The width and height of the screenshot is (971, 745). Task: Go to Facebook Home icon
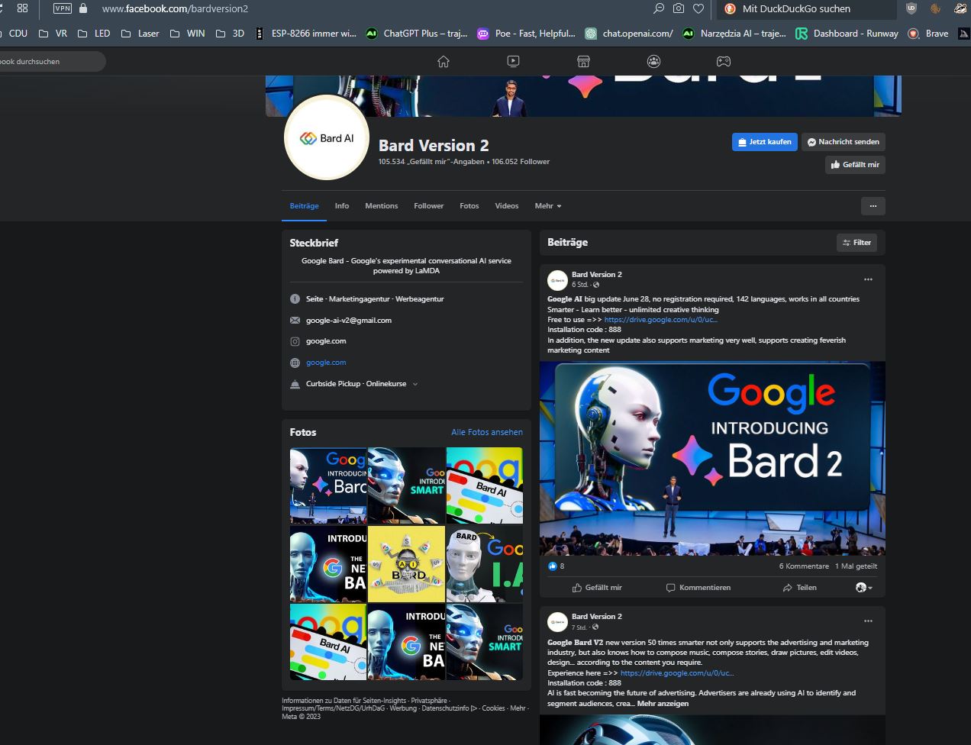444,61
